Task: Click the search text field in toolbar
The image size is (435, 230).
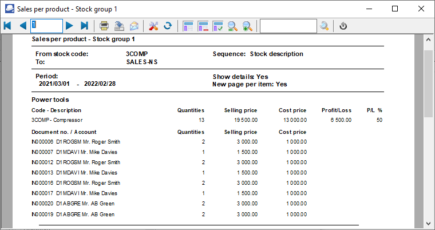Action: click(288, 26)
